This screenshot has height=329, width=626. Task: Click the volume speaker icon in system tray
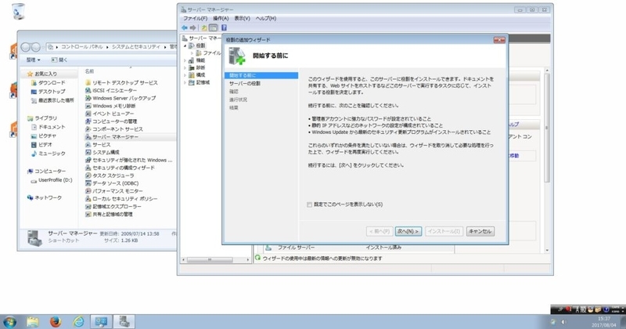tap(564, 322)
